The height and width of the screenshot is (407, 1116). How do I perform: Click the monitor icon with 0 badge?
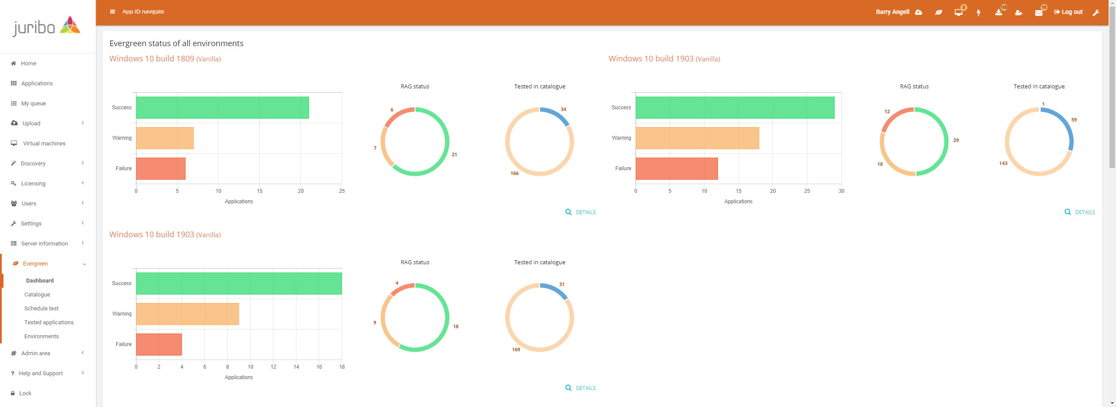[x=958, y=12]
